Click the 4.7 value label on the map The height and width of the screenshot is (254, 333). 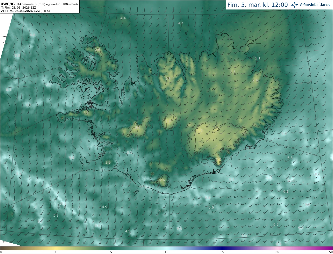[x=181, y=23]
